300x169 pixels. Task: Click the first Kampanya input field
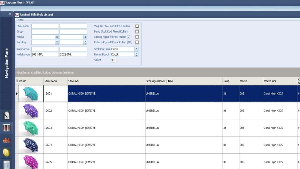(45, 49)
